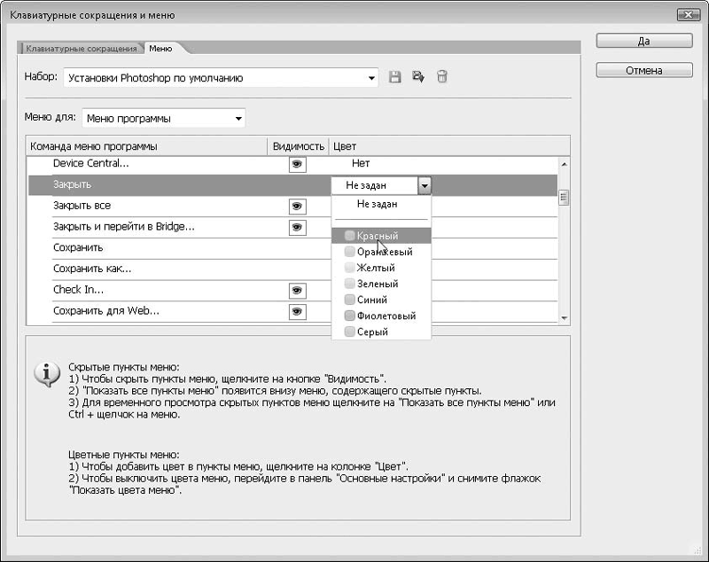This screenshot has height=562, width=709.
Task: Expand the Меню для dropdown
Action: point(238,118)
